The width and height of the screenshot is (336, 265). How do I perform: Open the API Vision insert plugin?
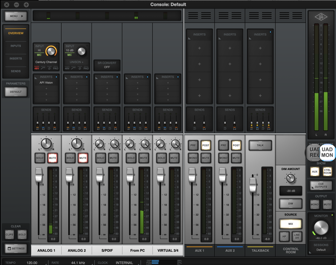pos(46,83)
